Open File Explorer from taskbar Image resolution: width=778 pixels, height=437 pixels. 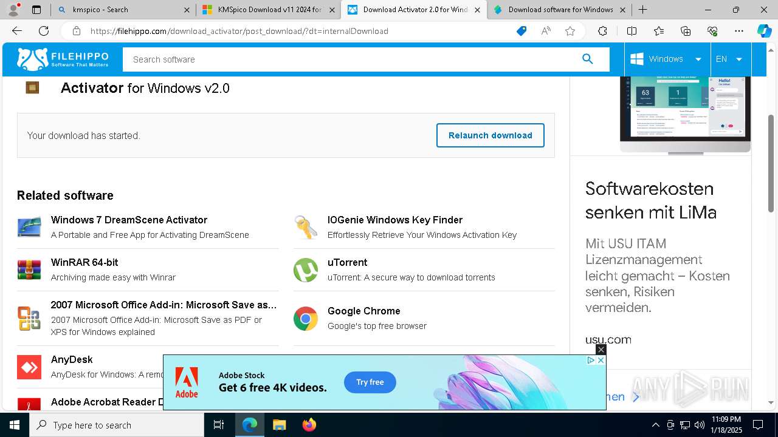click(279, 425)
